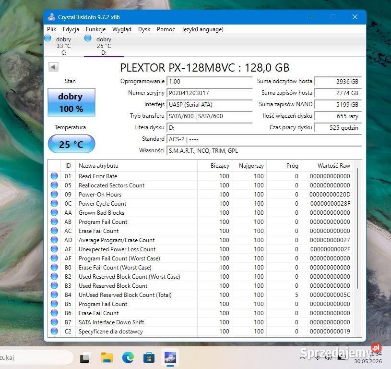Screen dimensions: 391x369
Task: Click the previous disk arrow button
Action: coord(53,67)
